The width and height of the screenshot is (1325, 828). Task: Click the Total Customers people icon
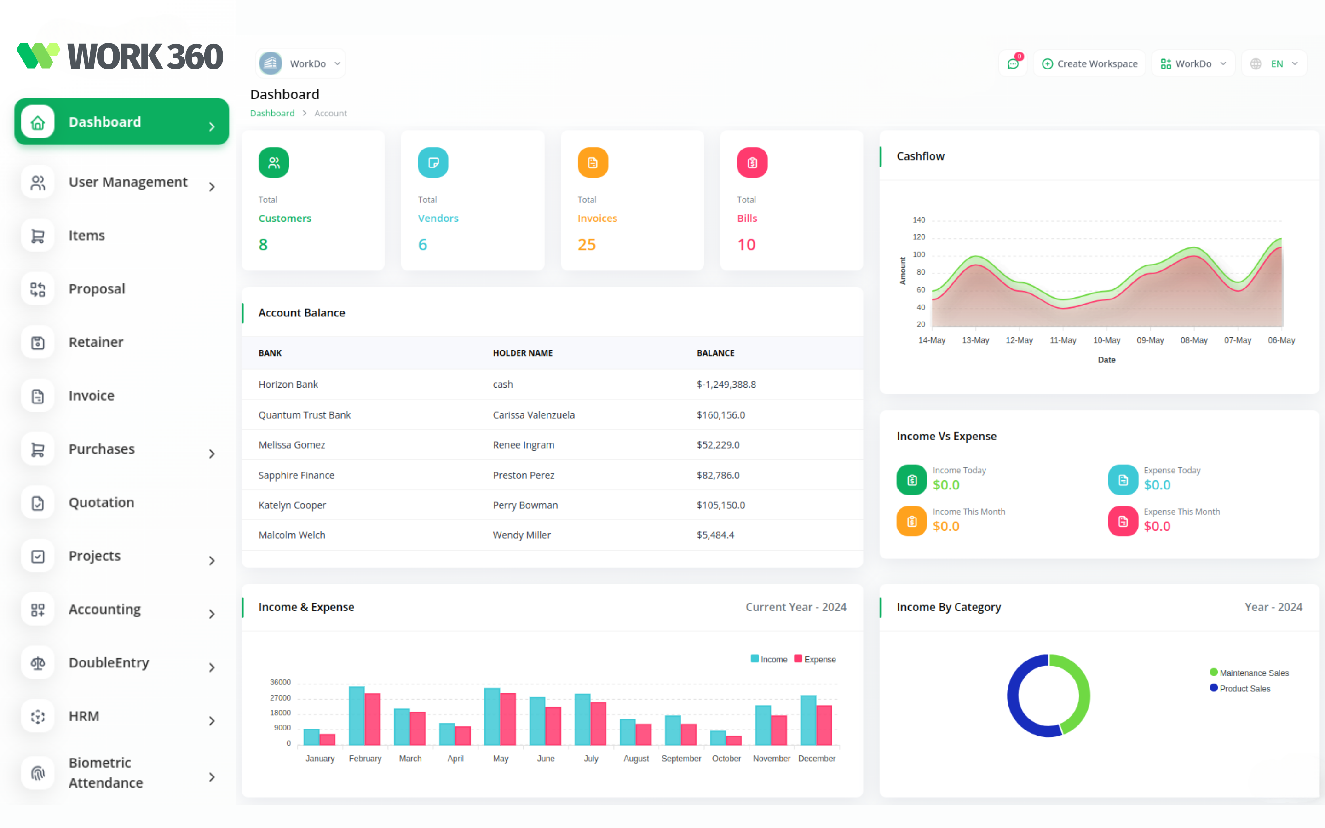[273, 163]
